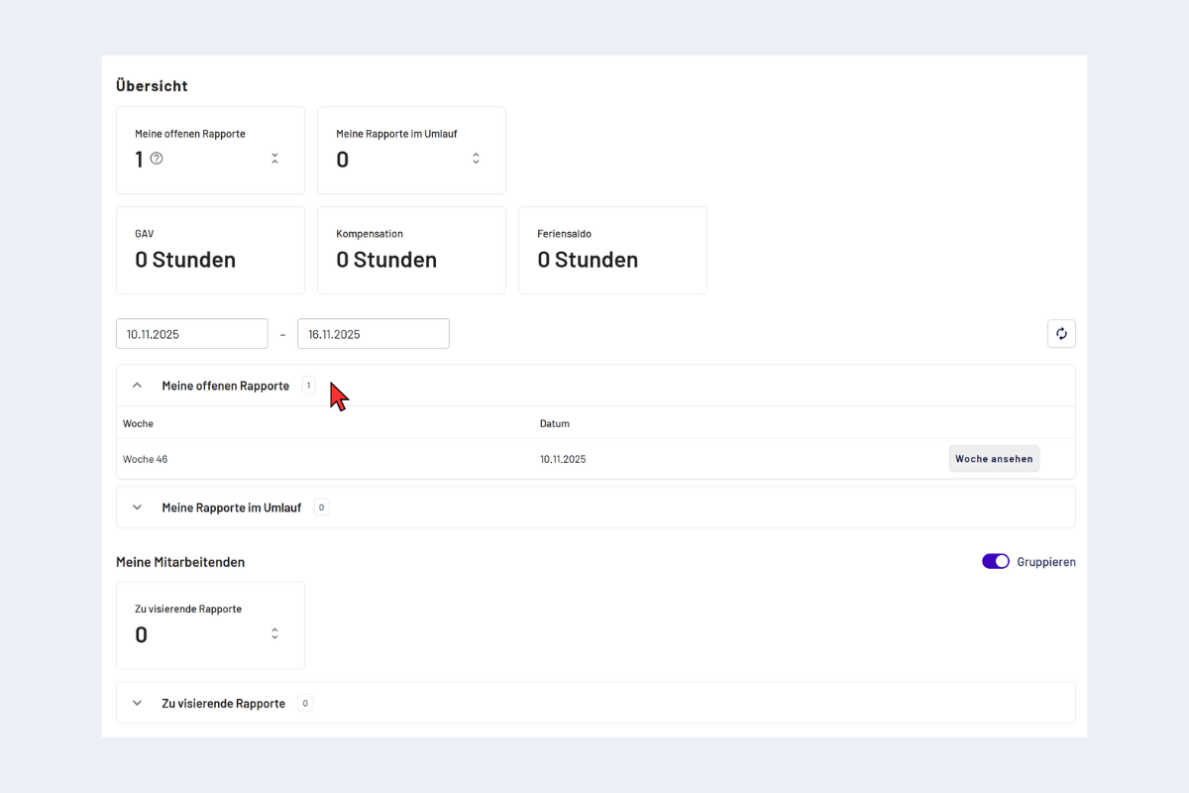This screenshot has height=793, width=1189.
Task: Click the start date field 10.11.2025
Action: 191,334
